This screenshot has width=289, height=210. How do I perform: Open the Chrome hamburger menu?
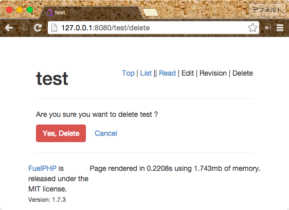pos(280,28)
